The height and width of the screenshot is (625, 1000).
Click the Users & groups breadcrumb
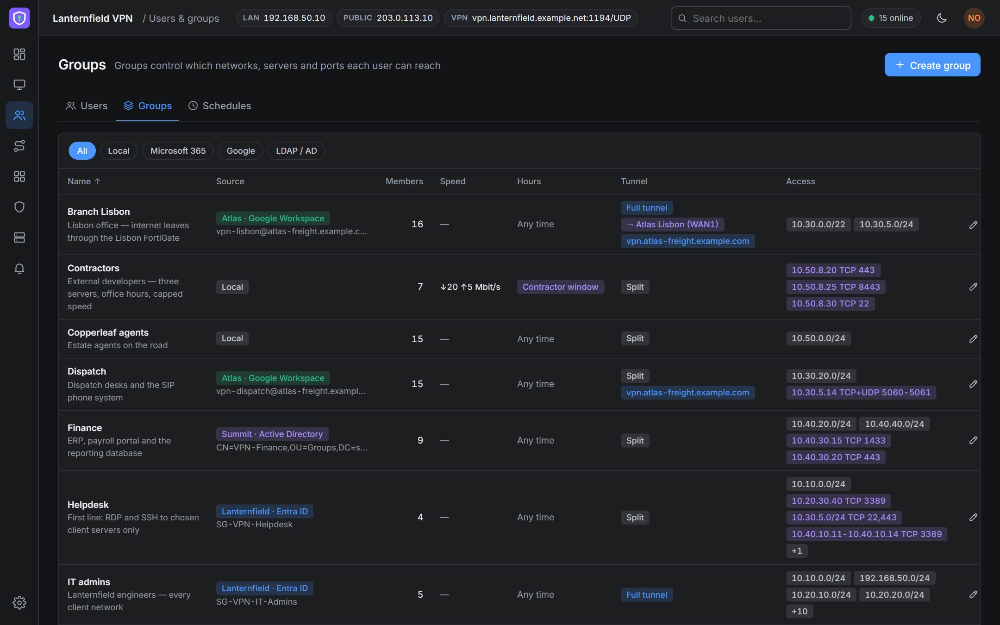(x=184, y=19)
